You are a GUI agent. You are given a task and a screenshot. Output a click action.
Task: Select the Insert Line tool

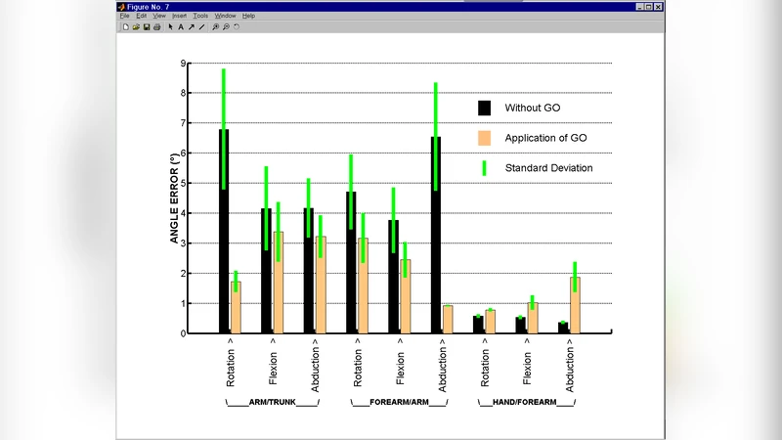[x=202, y=27]
